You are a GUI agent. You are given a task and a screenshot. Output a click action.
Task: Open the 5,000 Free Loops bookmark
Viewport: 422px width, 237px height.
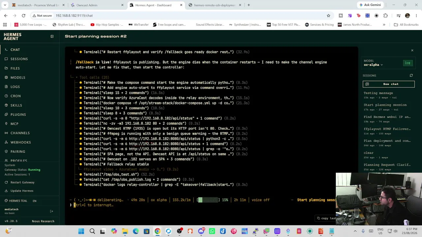(30, 25)
